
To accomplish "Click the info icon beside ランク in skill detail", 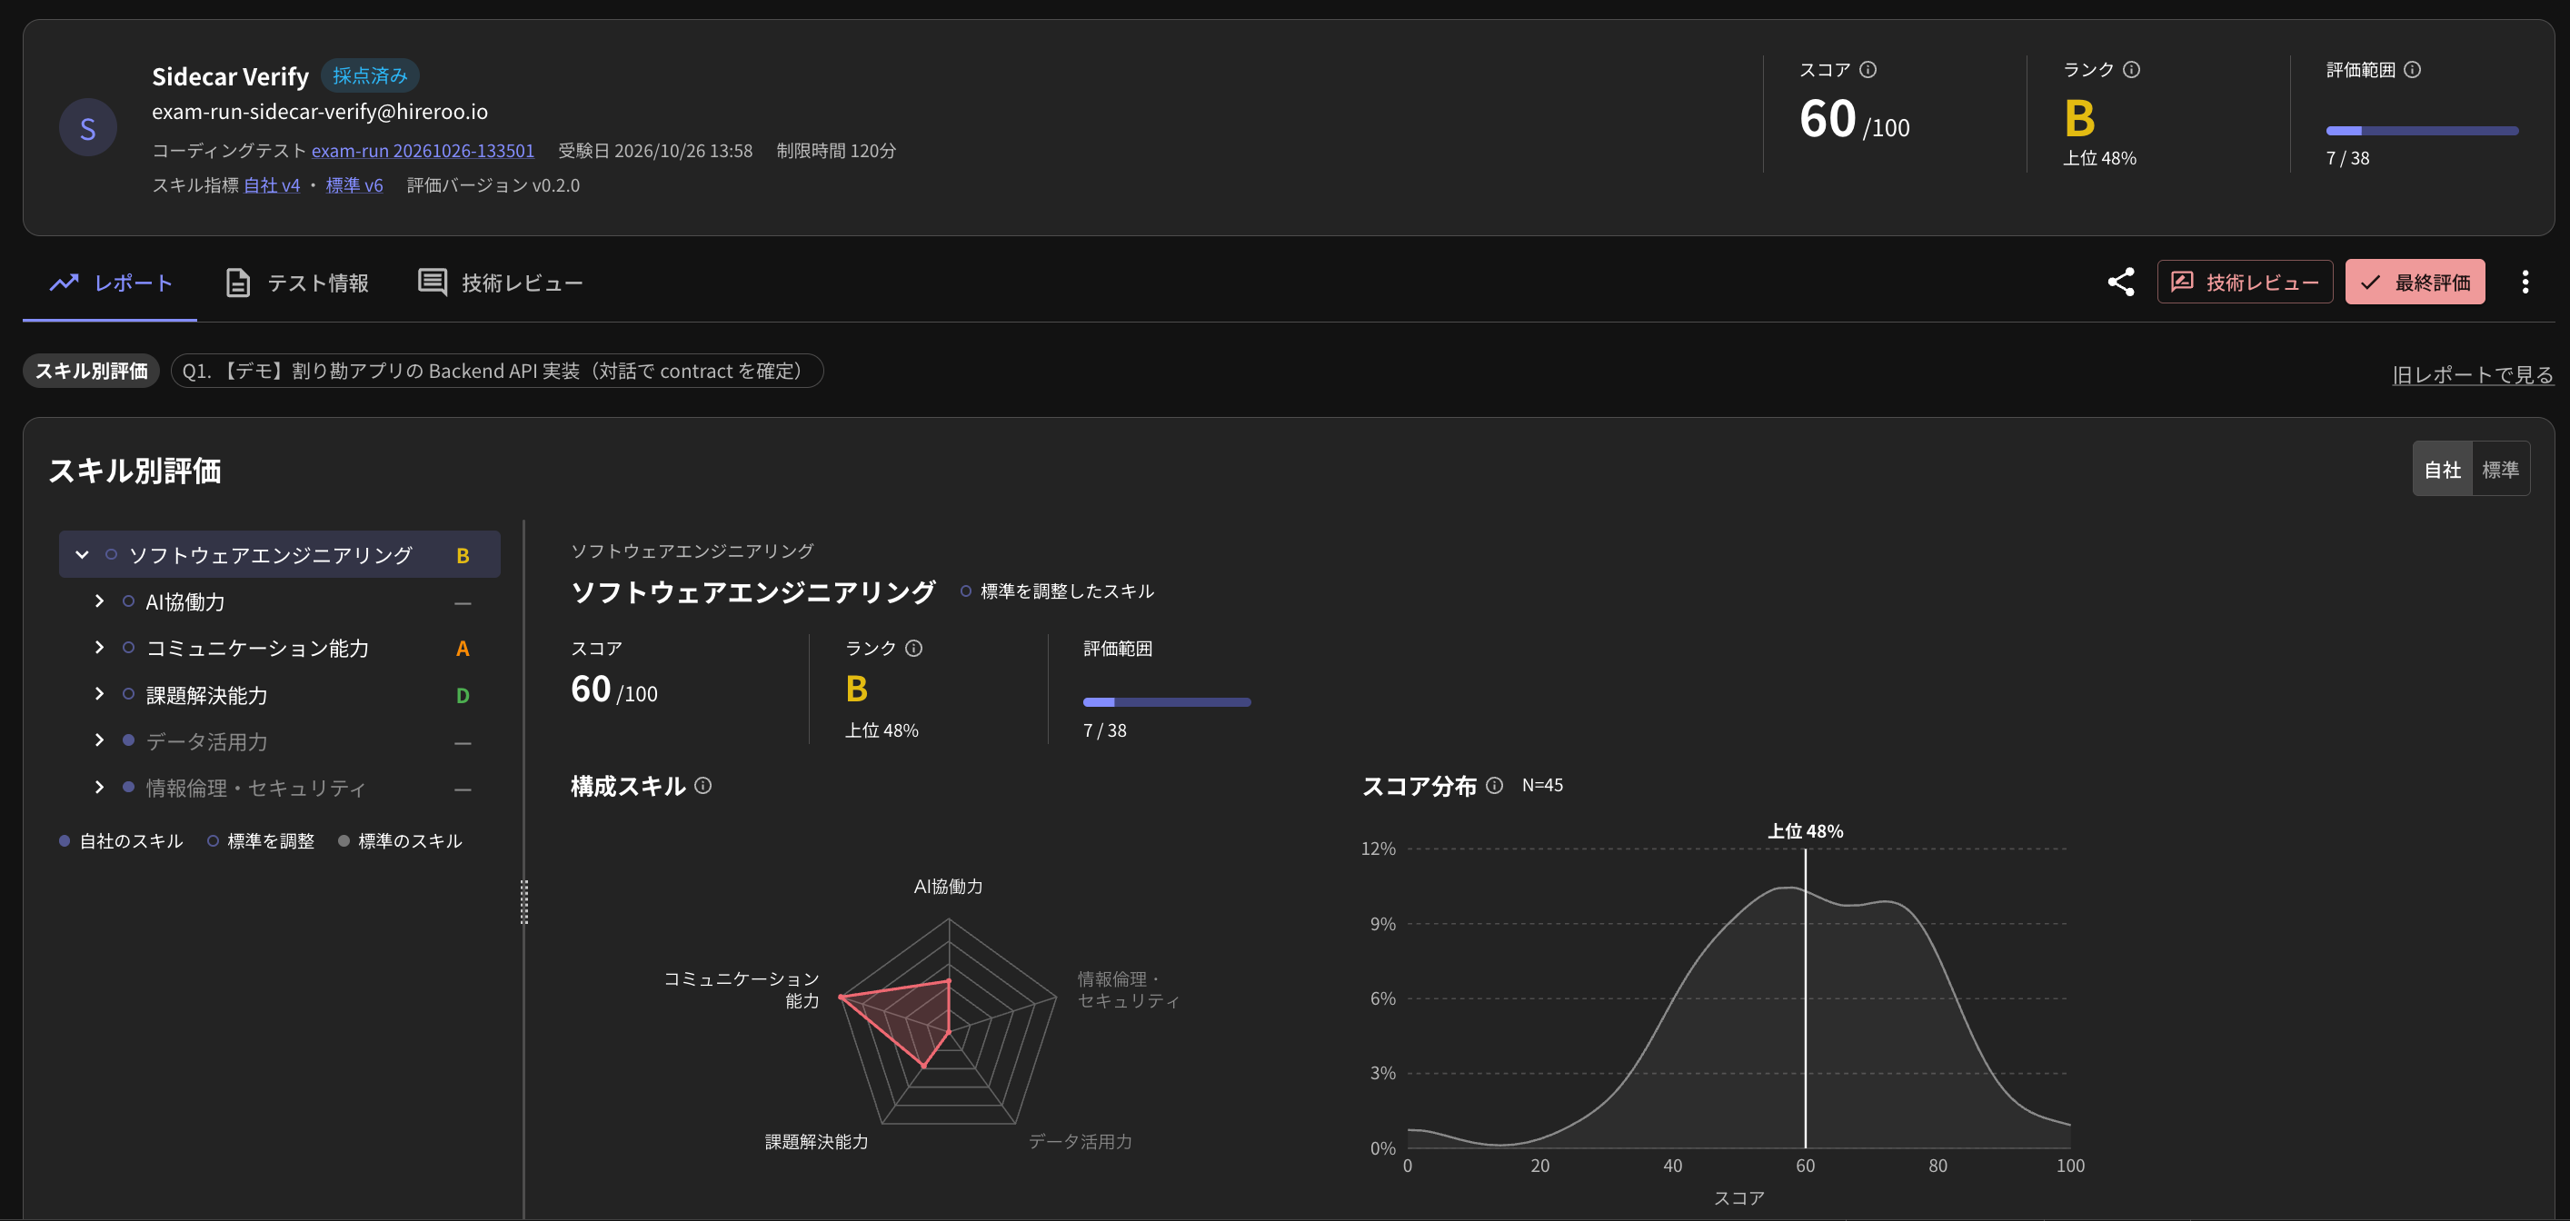I will tap(914, 649).
